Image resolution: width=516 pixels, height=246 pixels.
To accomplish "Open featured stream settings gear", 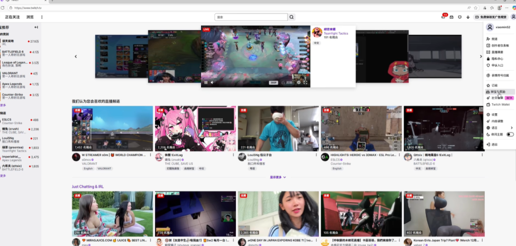I will pos(299,82).
